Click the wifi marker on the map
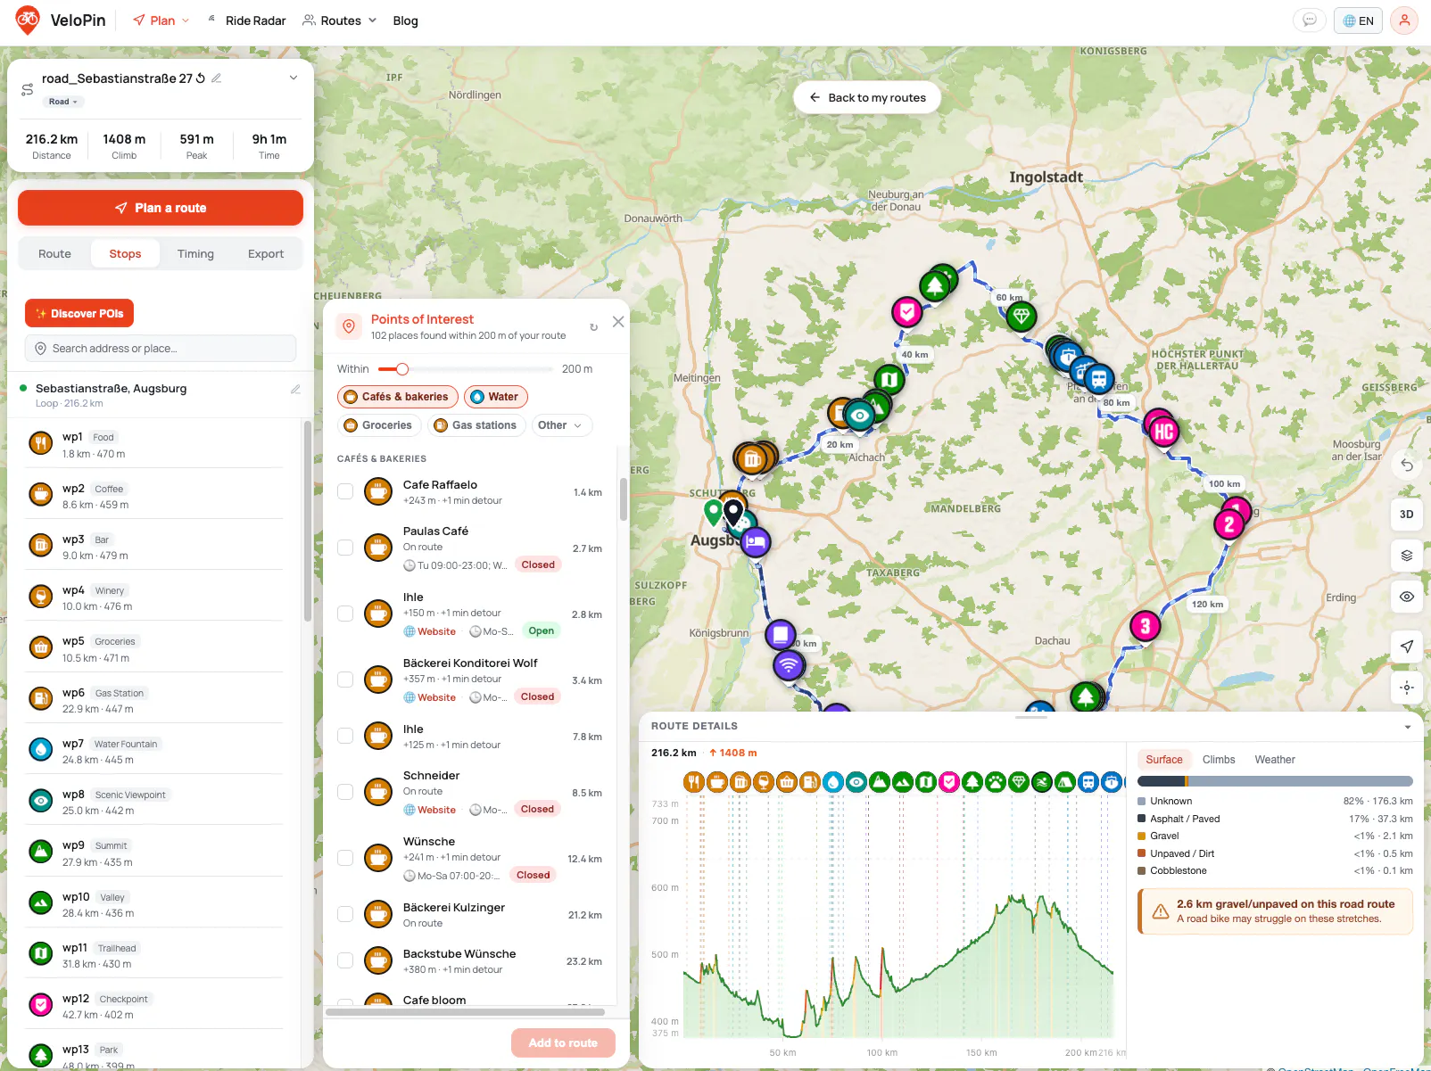Screen dimensions: 1431x1071 pos(788,664)
